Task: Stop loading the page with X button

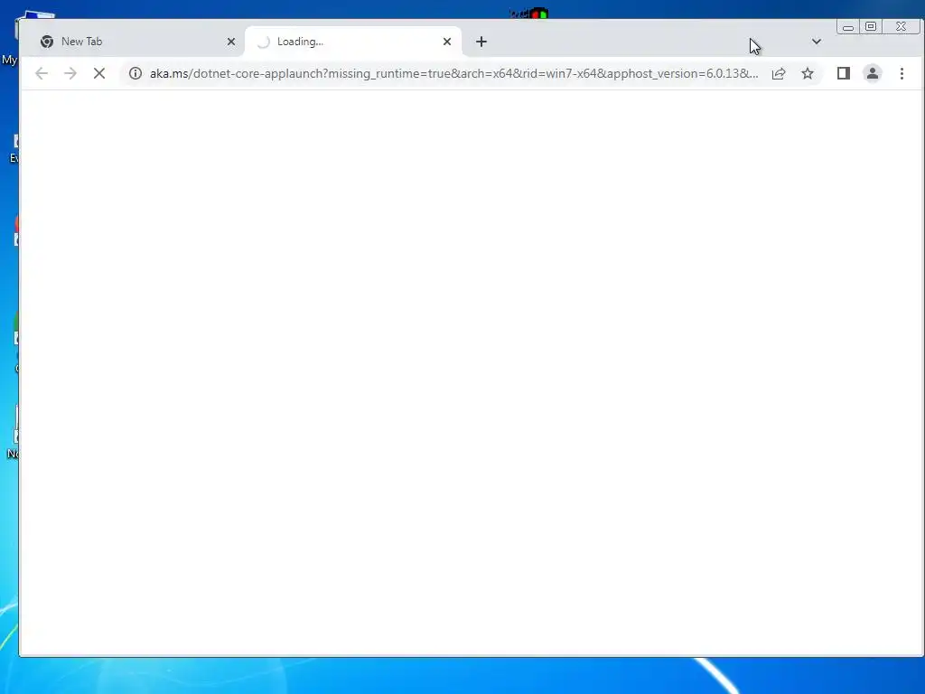Action: 99,73
